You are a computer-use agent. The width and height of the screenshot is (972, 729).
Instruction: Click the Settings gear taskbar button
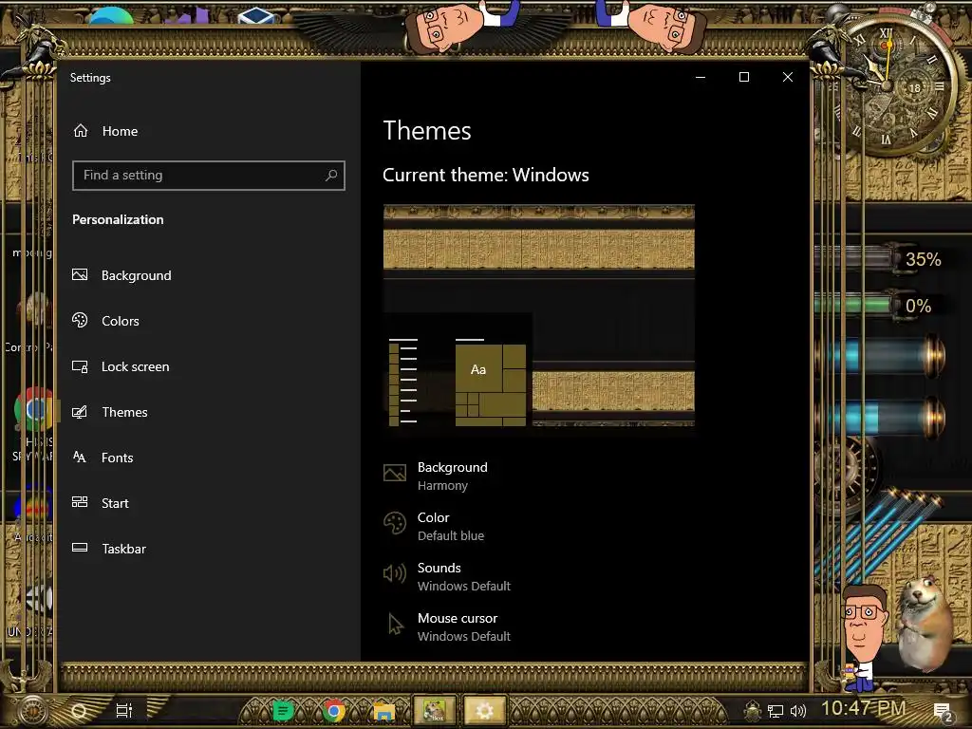(x=485, y=710)
